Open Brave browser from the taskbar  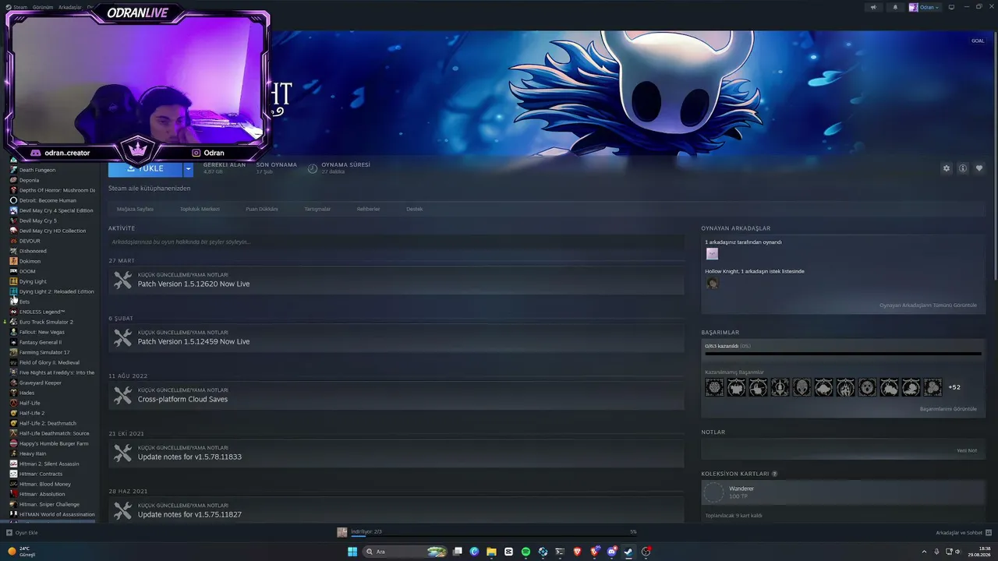(x=578, y=552)
